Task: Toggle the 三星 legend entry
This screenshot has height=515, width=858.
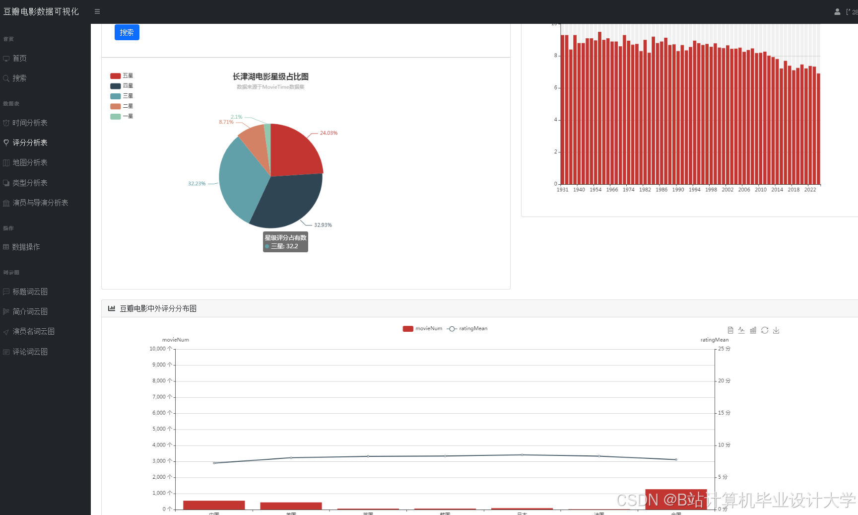Action: tap(122, 96)
